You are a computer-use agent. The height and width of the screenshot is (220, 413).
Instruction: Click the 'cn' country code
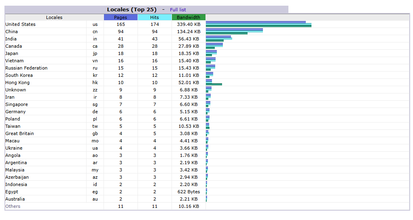[95, 32]
